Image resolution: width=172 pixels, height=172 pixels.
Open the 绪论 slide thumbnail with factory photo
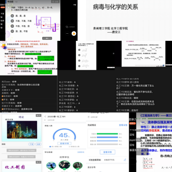click(21, 128)
